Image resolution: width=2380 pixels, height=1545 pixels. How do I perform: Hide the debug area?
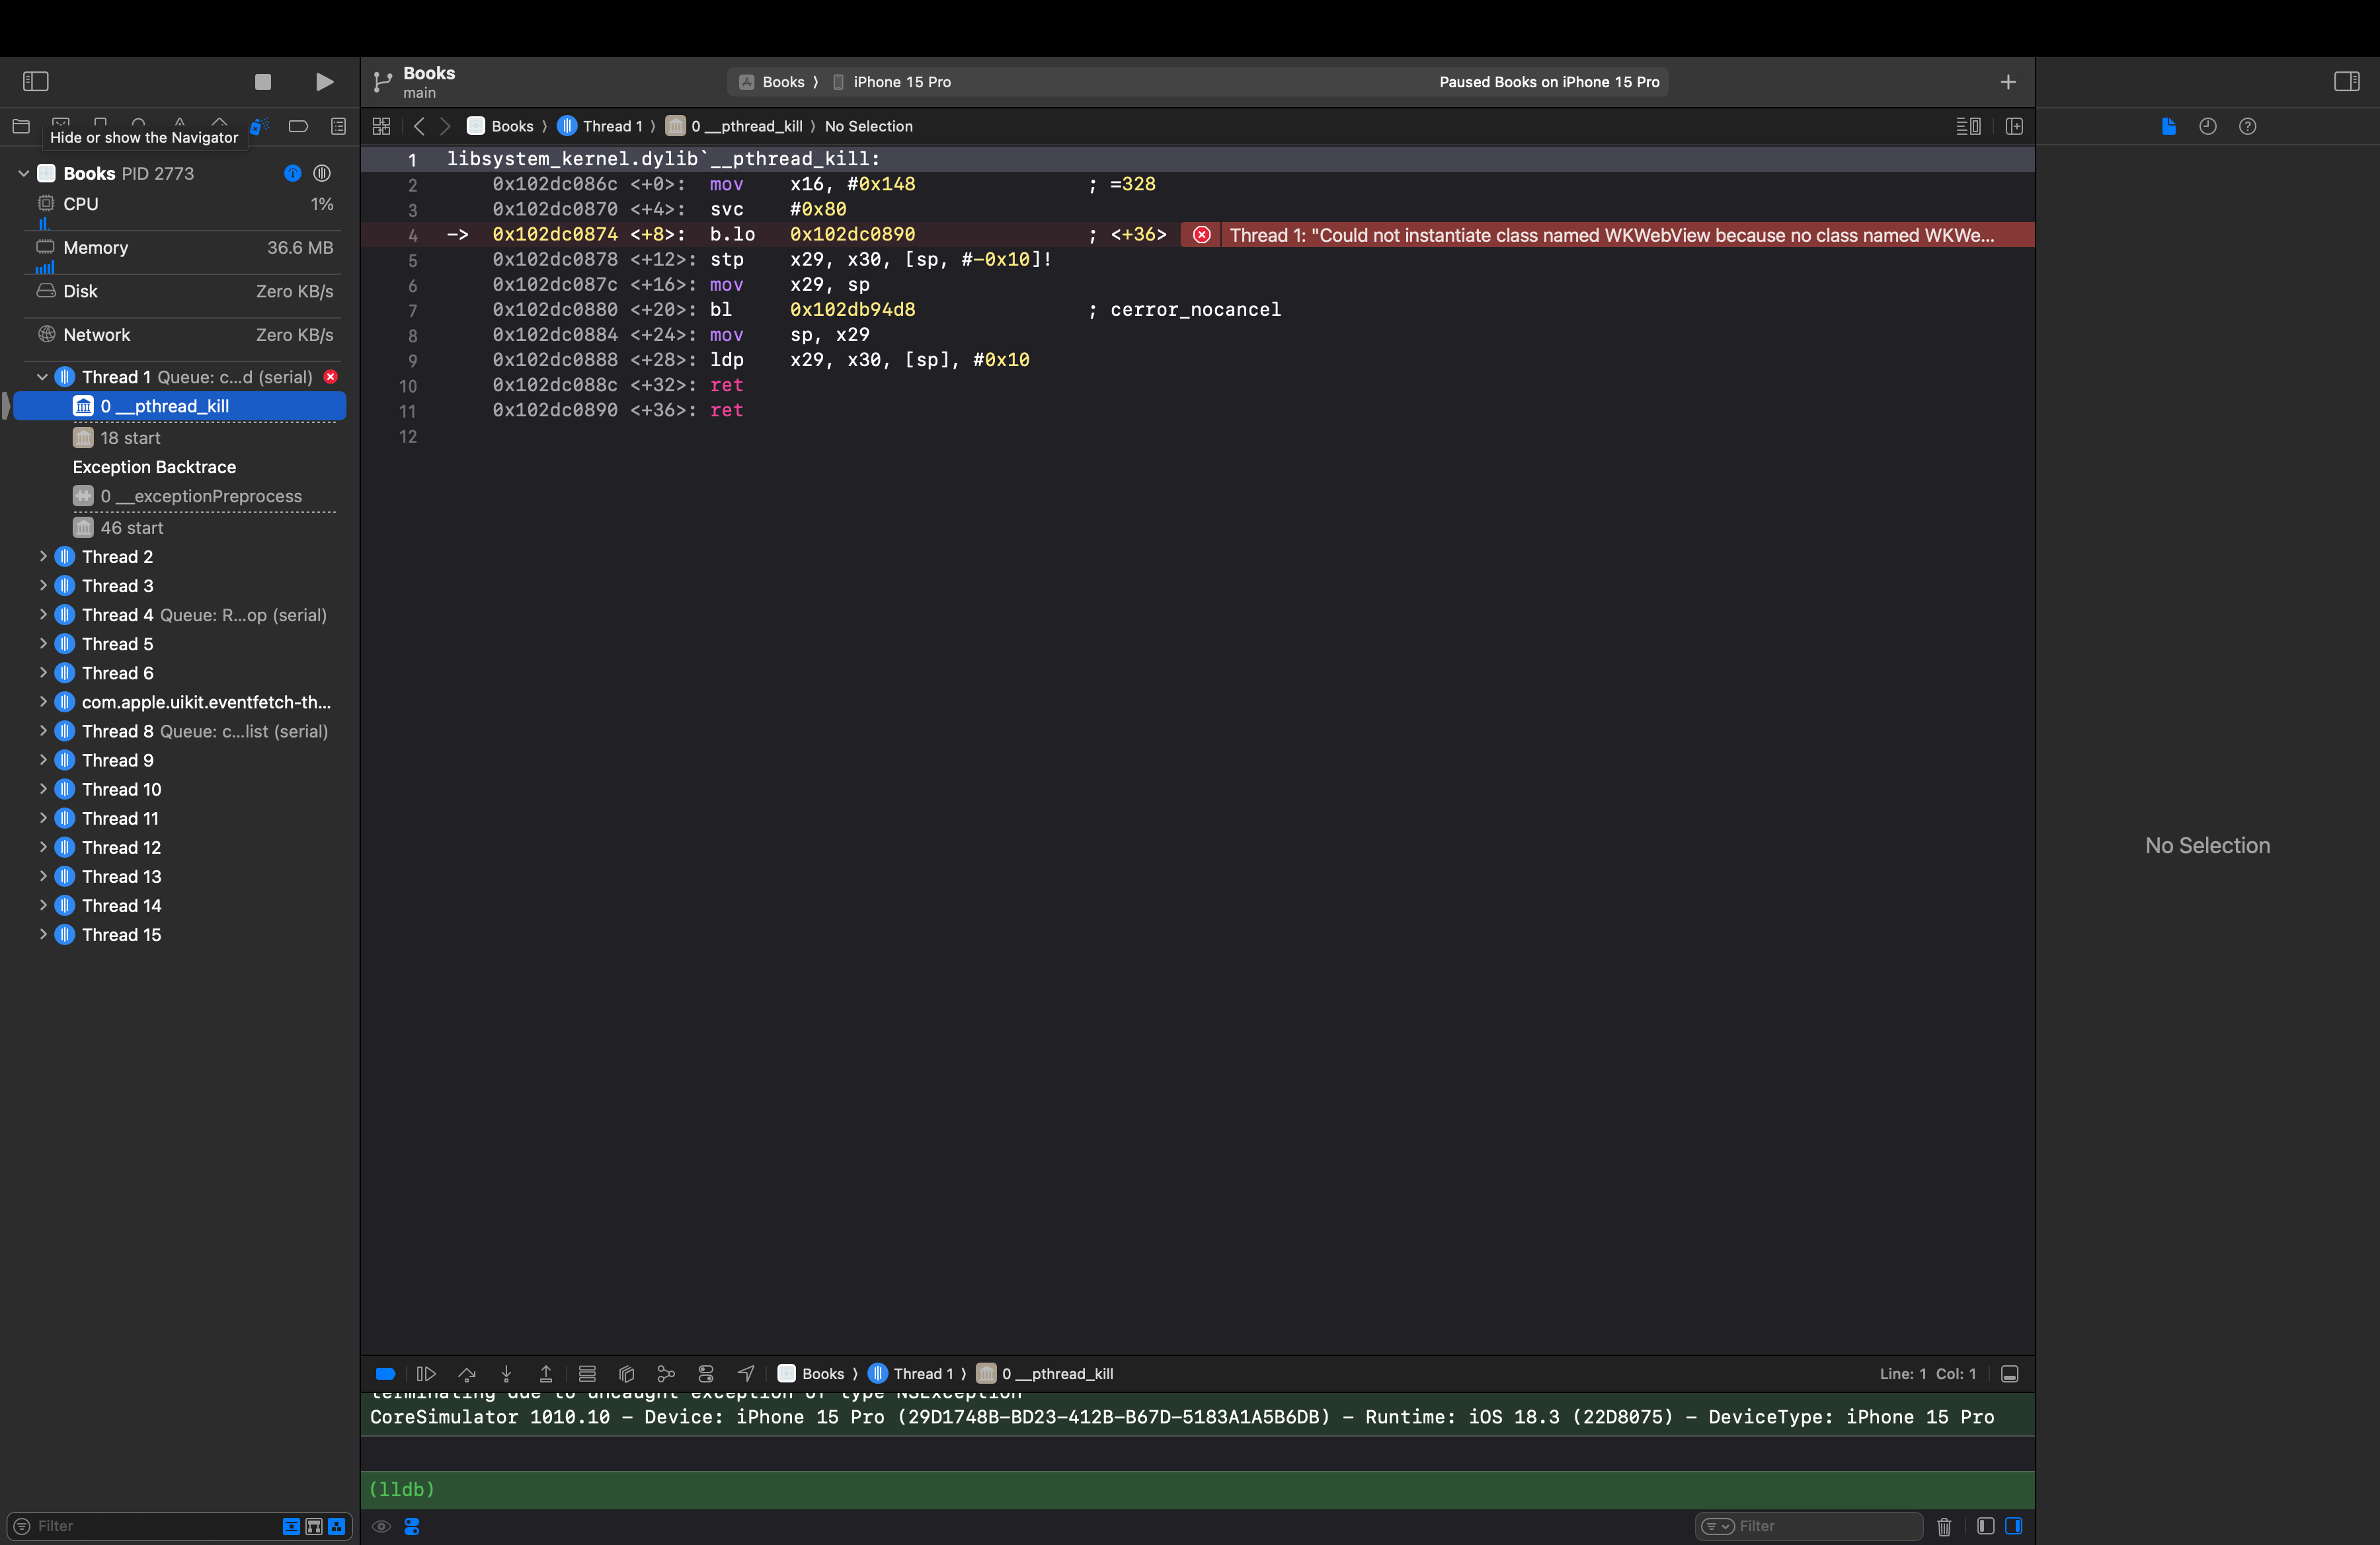pyautogui.click(x=2010, y=1374)
